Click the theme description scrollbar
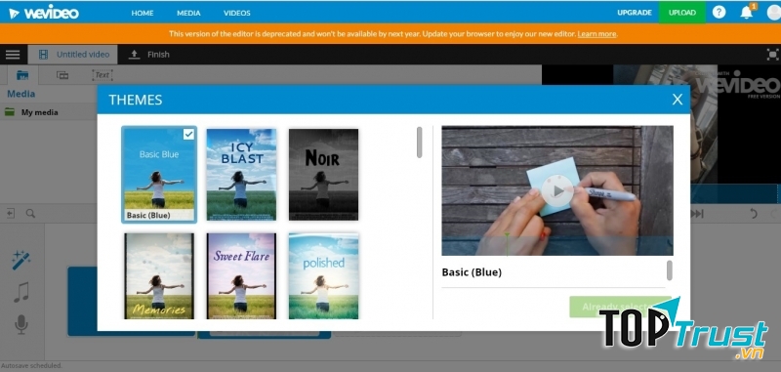The height and width of the screenshot is (372, 781). (670, 269)
